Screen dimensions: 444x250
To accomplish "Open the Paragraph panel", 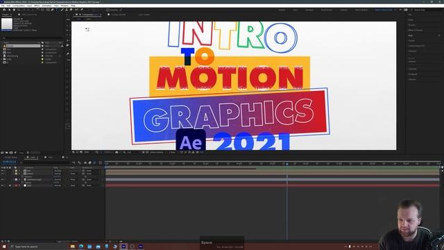I will point(413,74).
